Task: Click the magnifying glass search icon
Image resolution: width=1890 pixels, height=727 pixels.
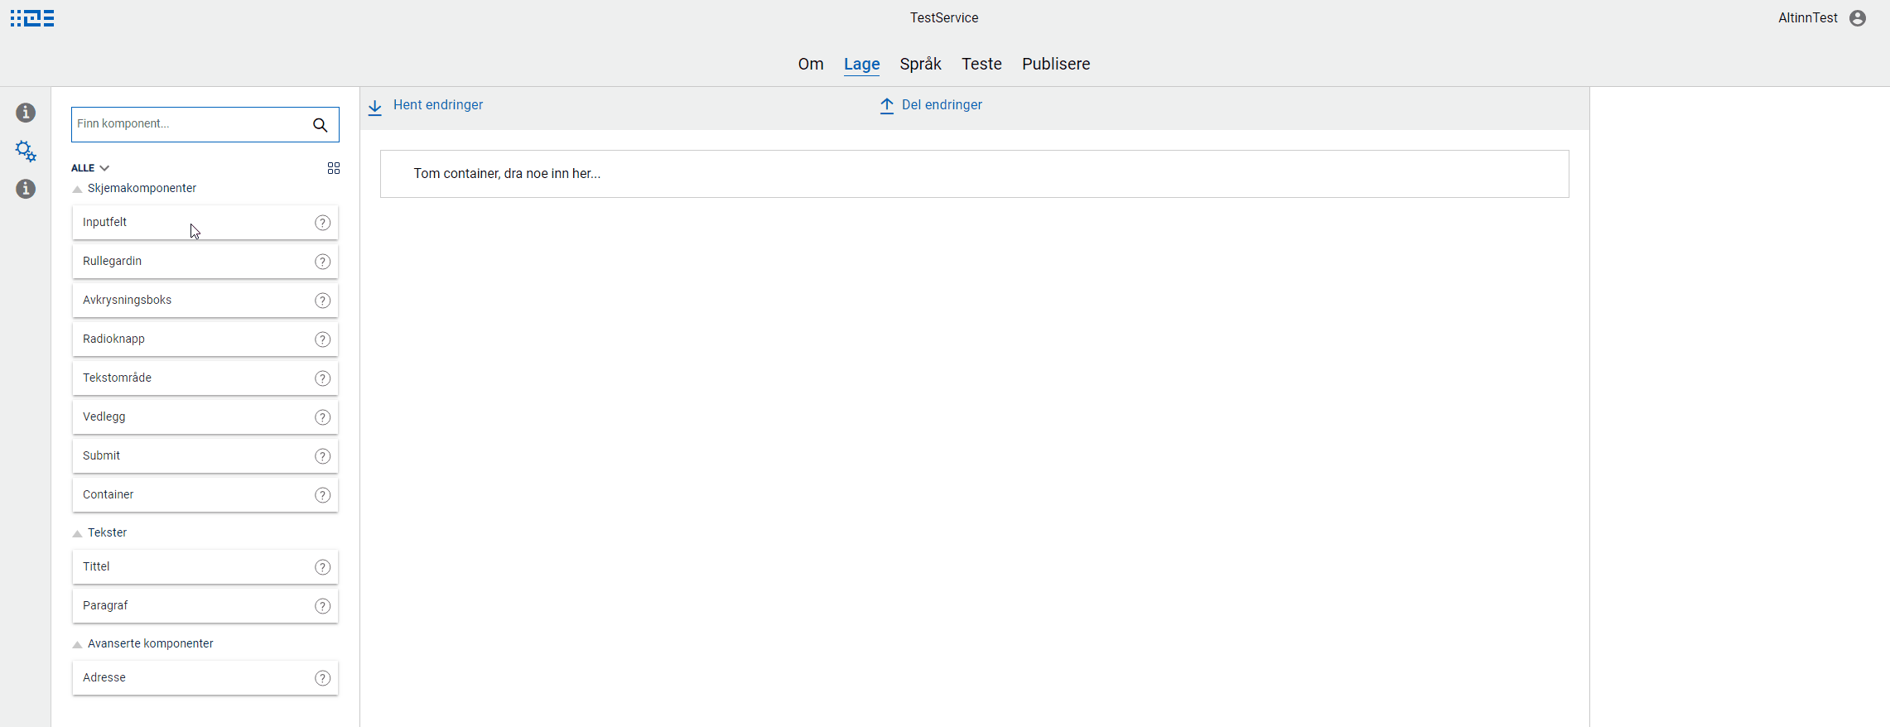Action: [321, 125]
